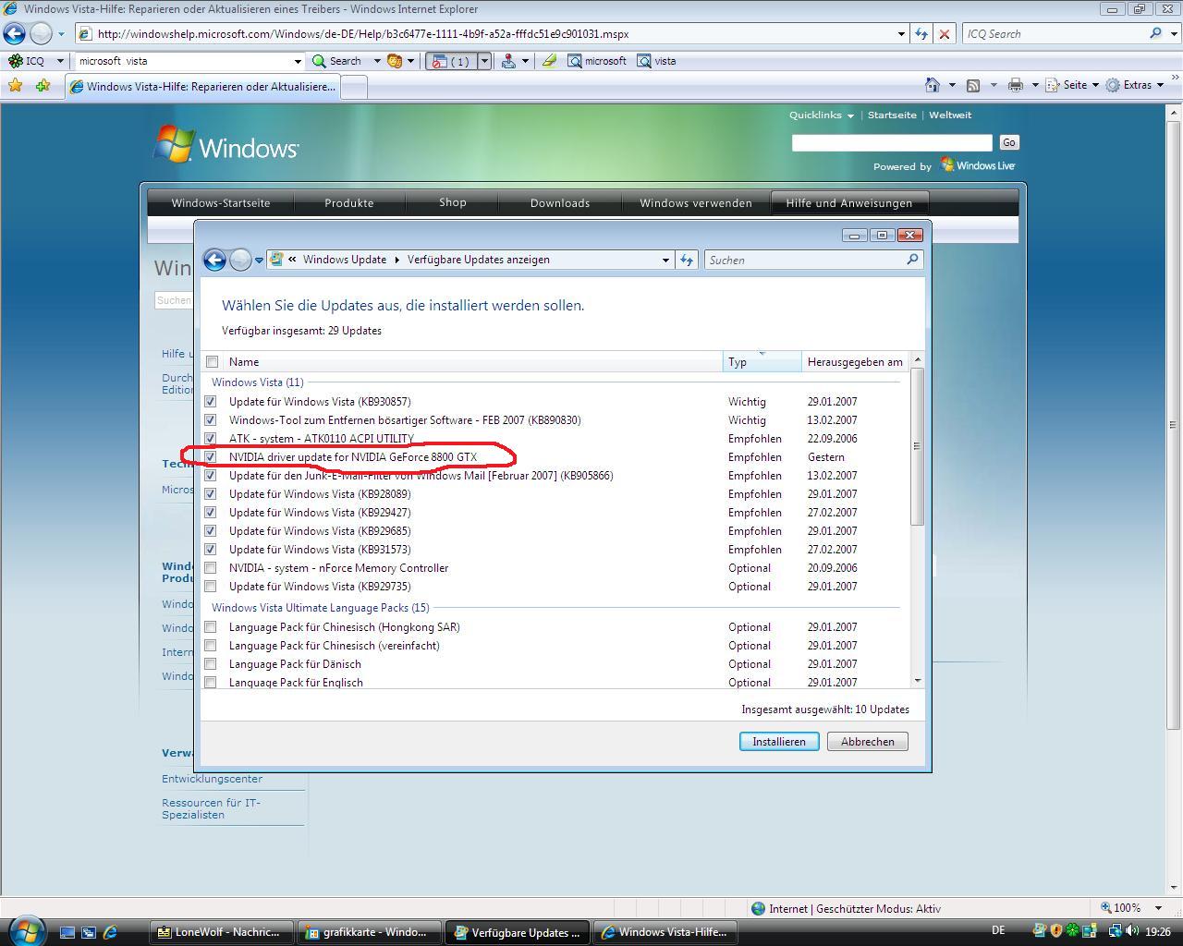Check NVIDIA nForce Memory Controller update
1183x946 pixels.
point(211,568)
